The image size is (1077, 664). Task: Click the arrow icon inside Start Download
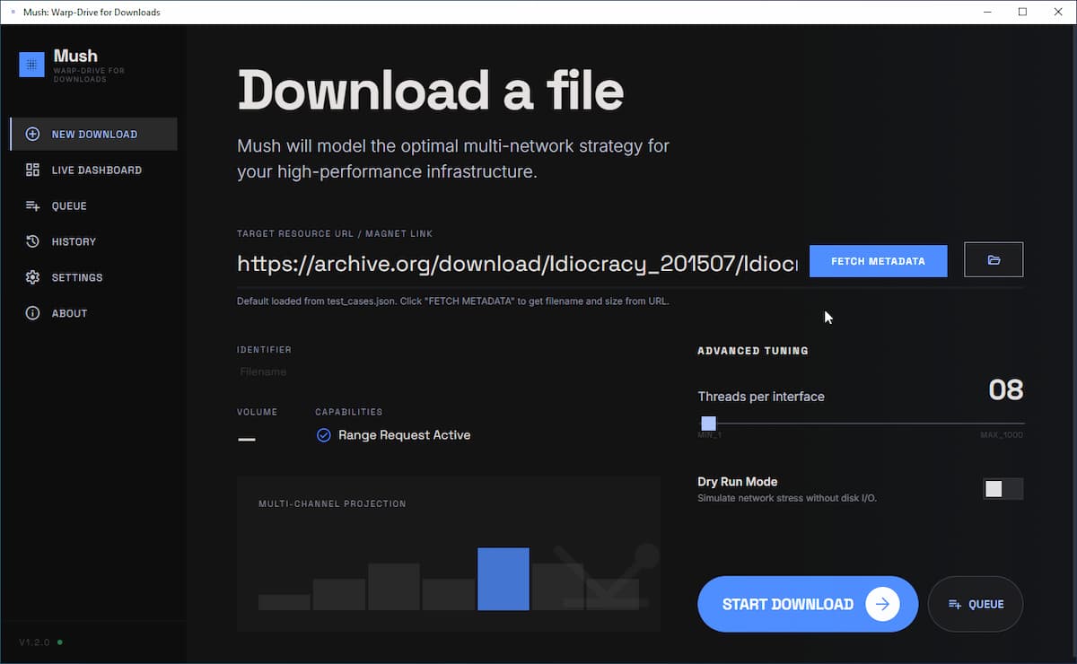click(x=882, y=604)
